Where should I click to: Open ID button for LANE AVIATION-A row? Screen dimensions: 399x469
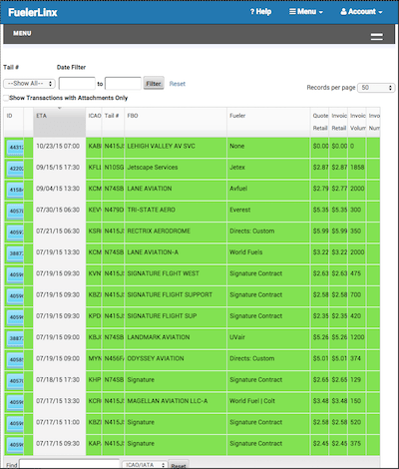[15, 253]
